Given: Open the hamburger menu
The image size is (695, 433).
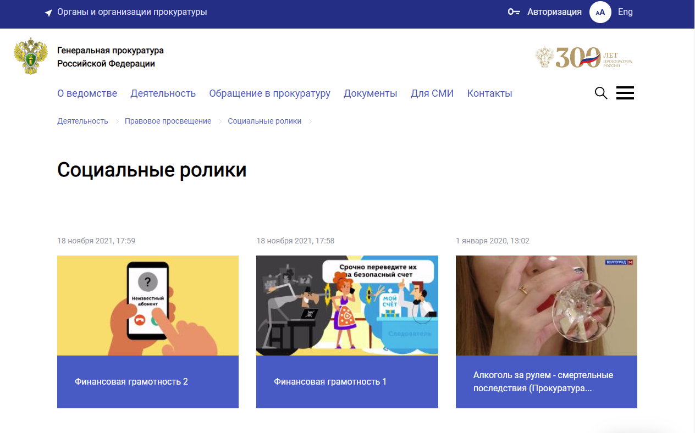Looking at the screenshot, I should point(625,93).
